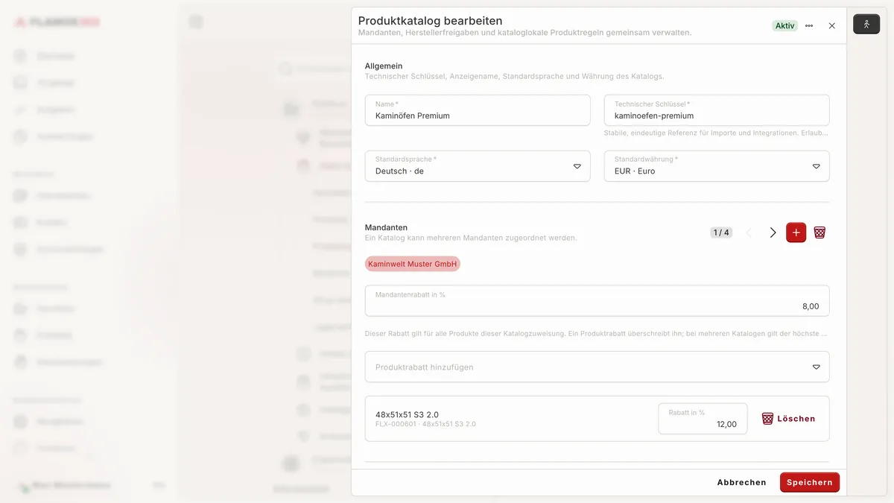The width and height of the screenshot is (894, 503).
Task: Go to the previous Mandant page
Action: (749, 232)
